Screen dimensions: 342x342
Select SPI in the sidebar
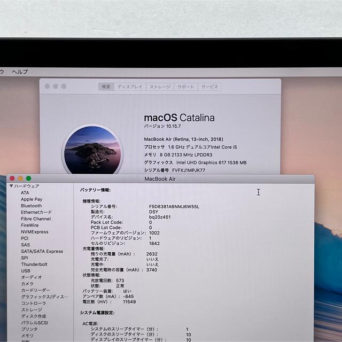(25, 258)
